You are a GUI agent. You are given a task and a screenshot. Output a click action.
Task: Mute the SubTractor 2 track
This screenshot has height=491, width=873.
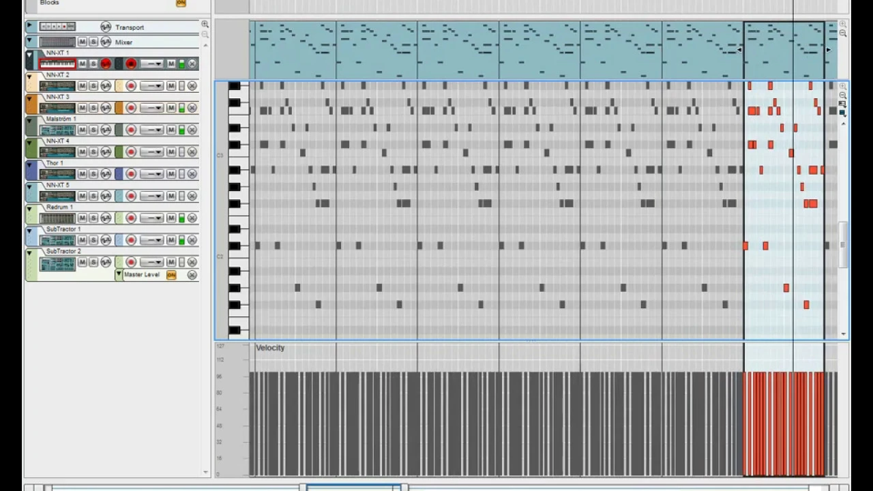(83, 263)
